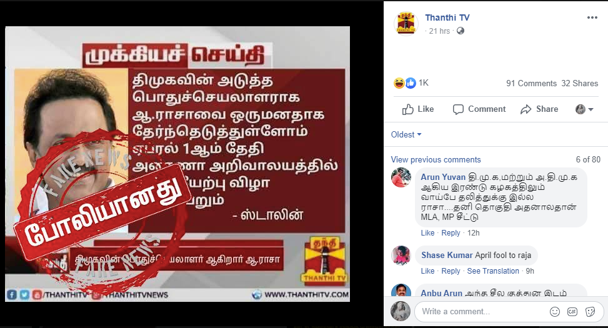The width and height of the screenshot is (608, 328).
Task: Click the haha and like reactions count
Action: coord(411,83)
